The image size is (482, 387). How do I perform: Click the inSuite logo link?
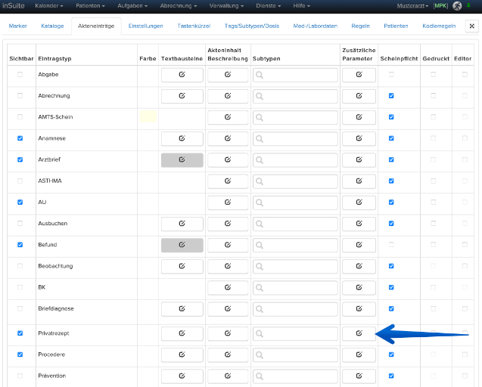point(14,6)
